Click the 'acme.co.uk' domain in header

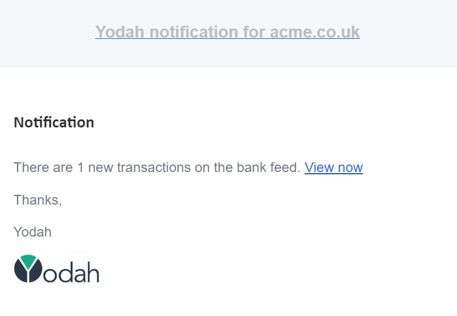click(314, 32)
